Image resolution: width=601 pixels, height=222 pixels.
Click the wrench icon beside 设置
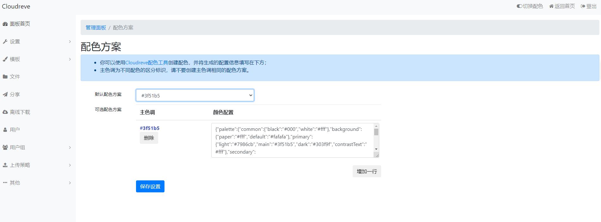pos(5,42)
